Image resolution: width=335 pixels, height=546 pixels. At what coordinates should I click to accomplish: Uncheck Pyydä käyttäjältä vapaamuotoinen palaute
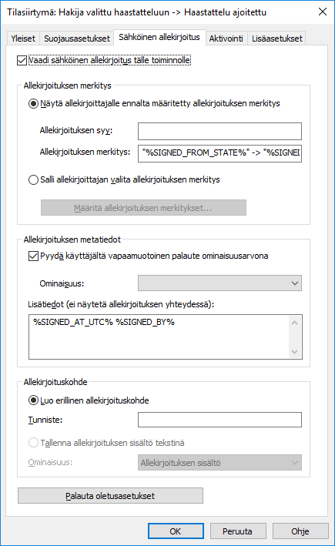[x=33, y=256]
